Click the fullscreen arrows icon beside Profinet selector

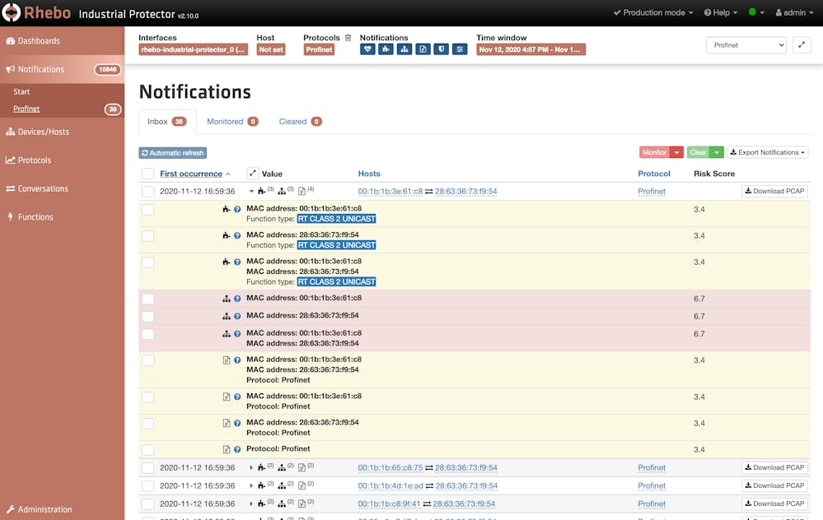point(802,45)
